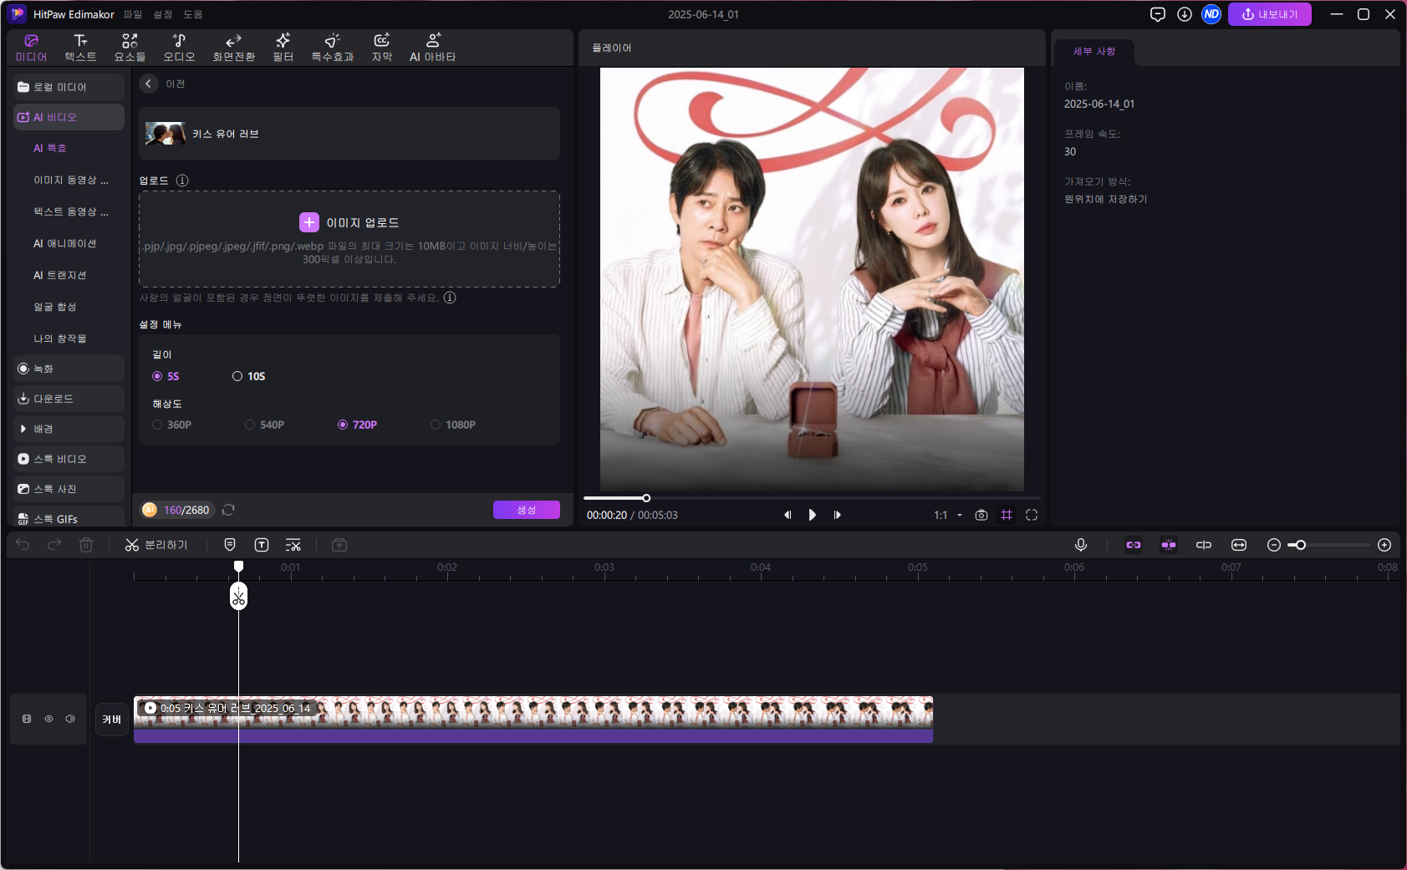Select AI 트랜지션 in sidebar
Image resolution: width=1407 pixels, height=870 pixels.
[x=60, y=275]
